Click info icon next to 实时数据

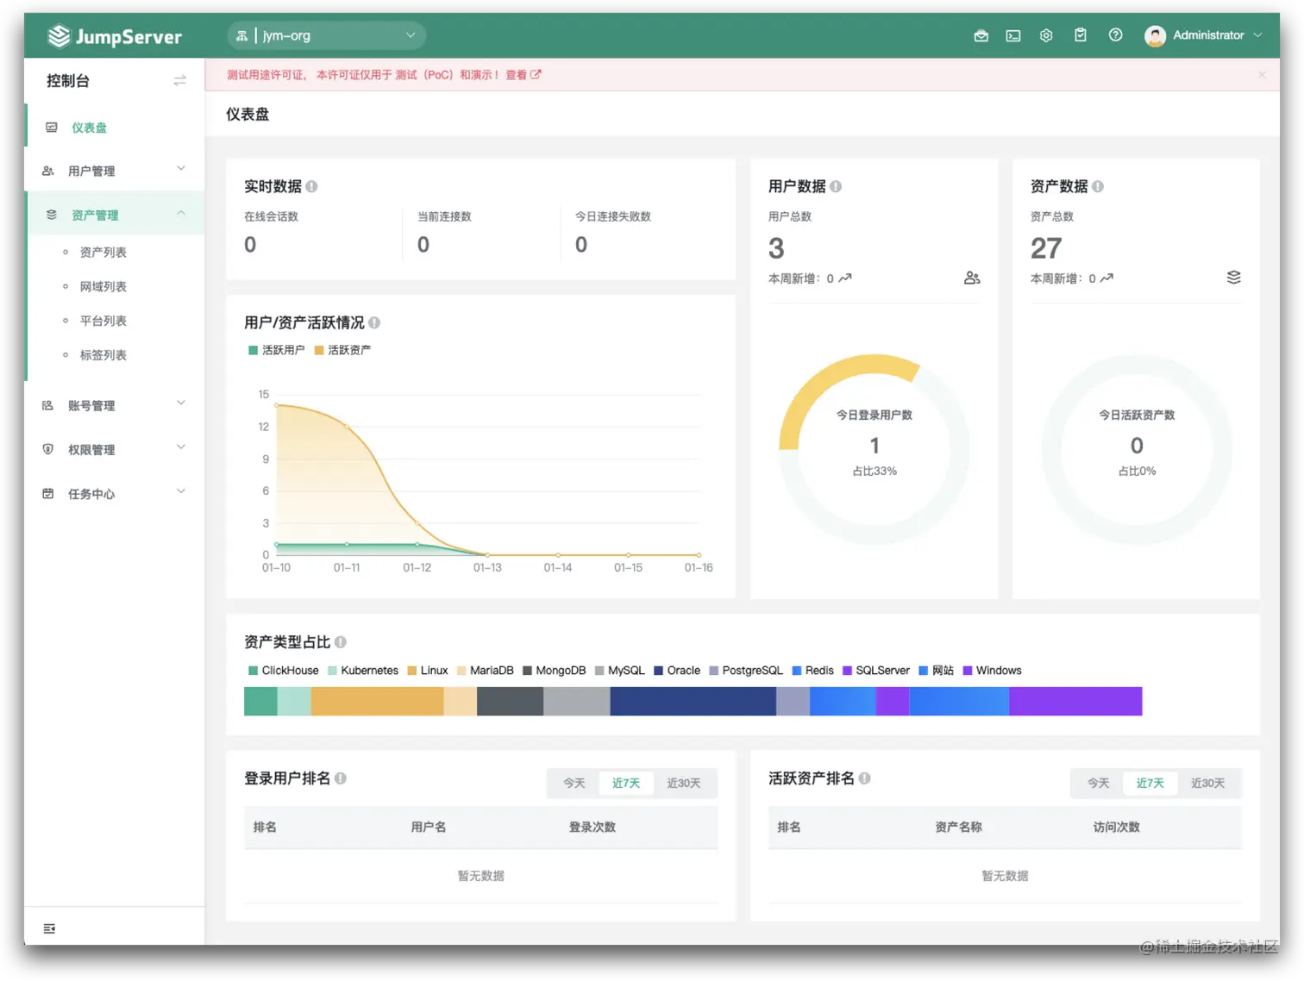tap(312, 186)
